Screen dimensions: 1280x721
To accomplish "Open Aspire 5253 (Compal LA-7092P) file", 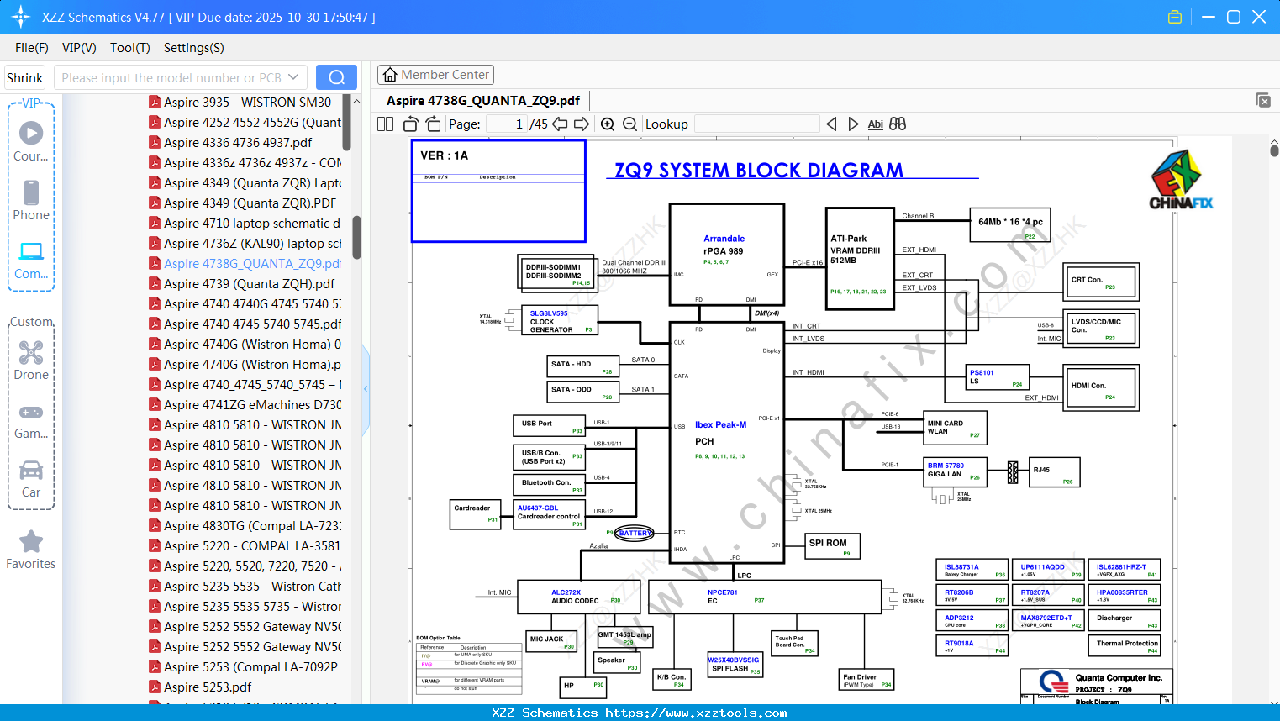I will pyautogui.click(x=250, y=666).
